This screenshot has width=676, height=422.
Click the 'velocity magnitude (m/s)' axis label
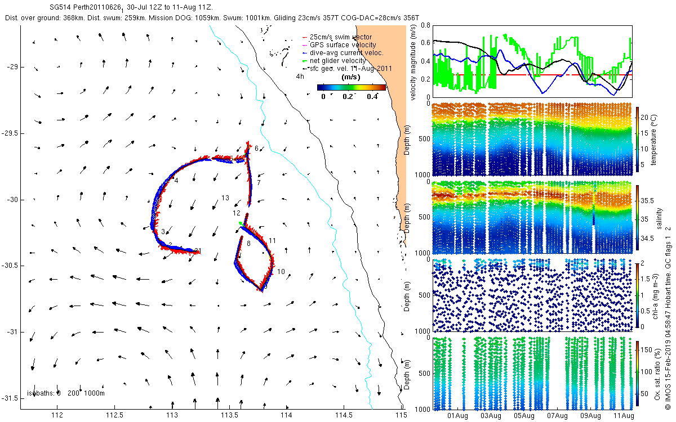(414, 61)
